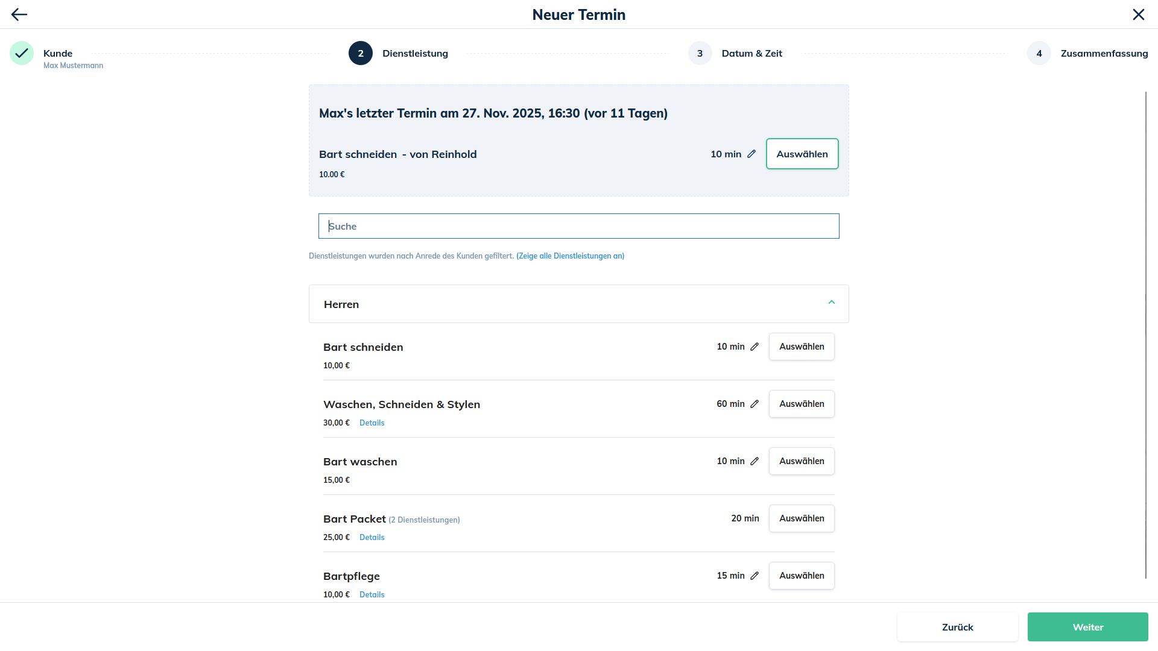Image resolution: width=1158 pixels, height=651 pixels.
Task: Select the Bart Packet service
Action: tap(801, 518)
